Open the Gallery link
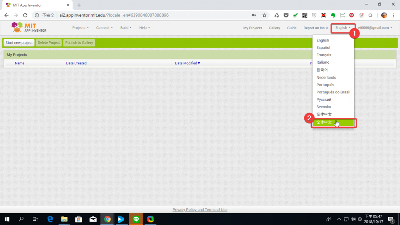 click(x=275, y=28)
